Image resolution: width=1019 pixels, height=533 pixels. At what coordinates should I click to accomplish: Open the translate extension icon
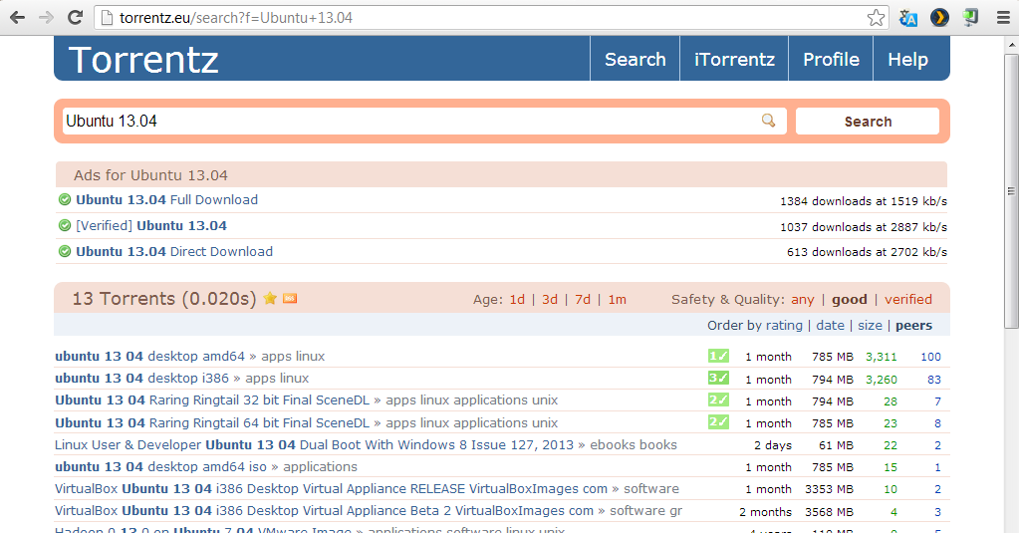tap(907, 18)
